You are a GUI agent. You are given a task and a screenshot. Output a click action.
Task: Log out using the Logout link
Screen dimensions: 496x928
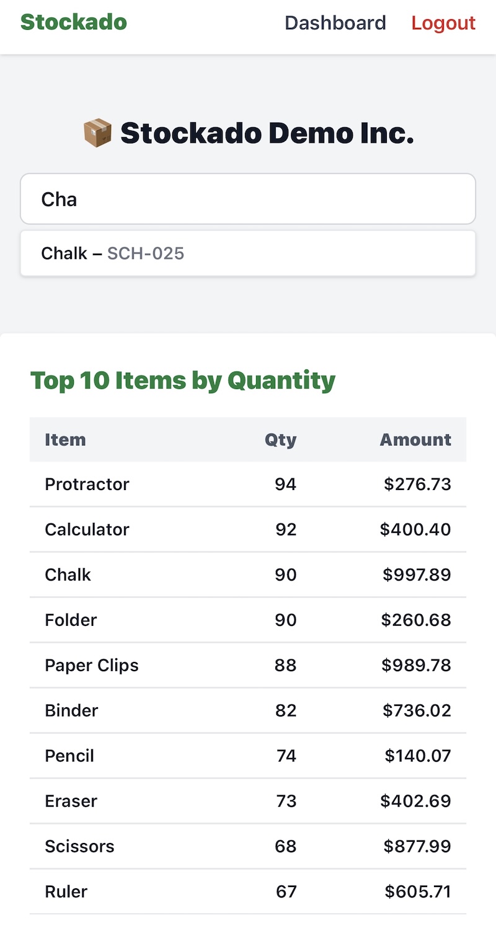pyautogui.click(x=443, y=23)
